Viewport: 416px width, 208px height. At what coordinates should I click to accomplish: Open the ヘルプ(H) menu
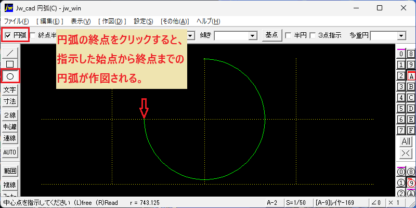[209, 21]
